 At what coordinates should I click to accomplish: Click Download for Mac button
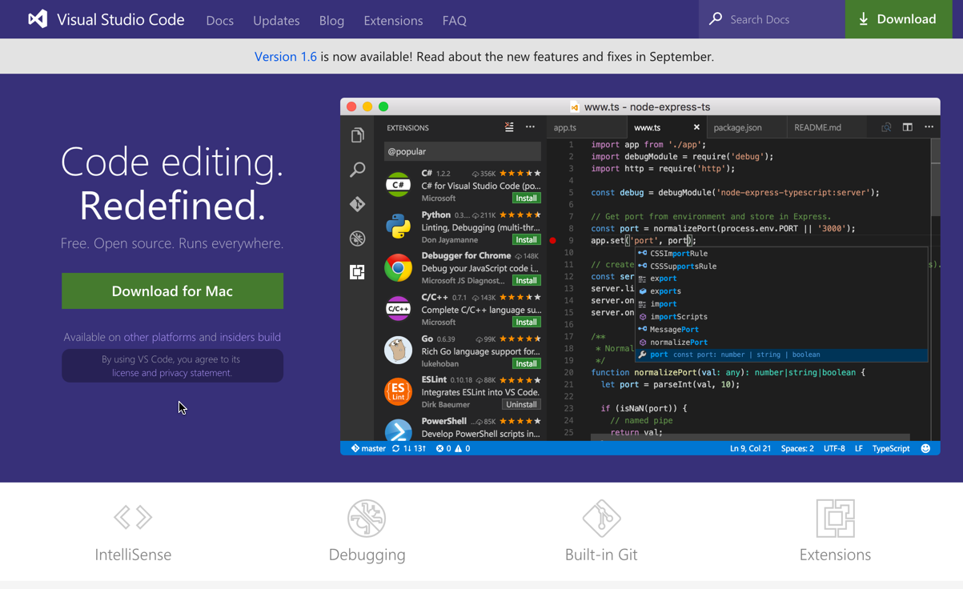pos(172,290)
